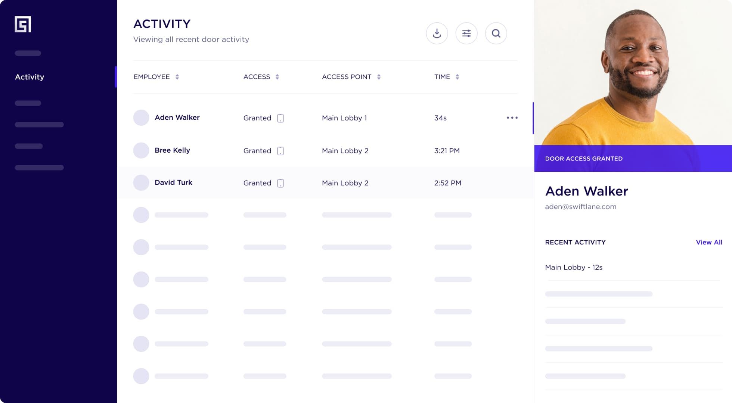Viewport: 732px width, 403px height.
Task: Click View All recent activity link
Action: coord(709,242)
